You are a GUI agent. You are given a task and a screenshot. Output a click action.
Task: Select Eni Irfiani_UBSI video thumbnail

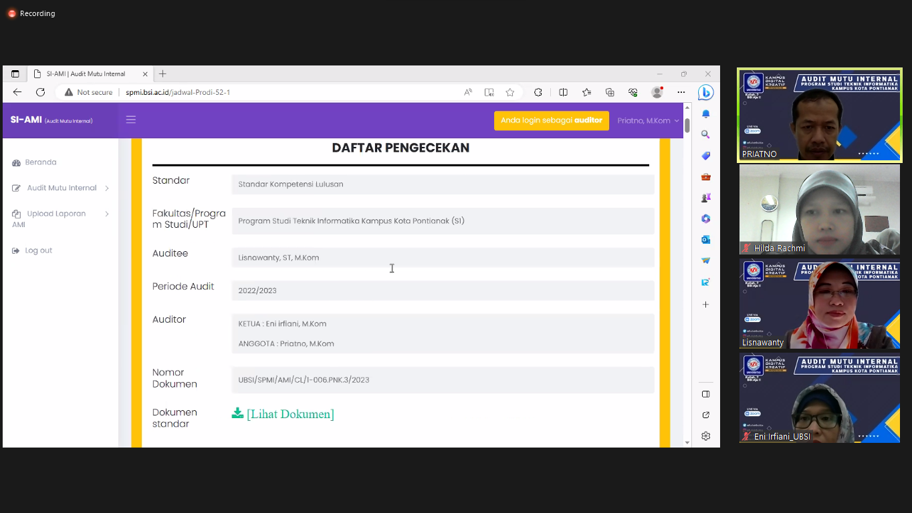(x=819, y=399)
